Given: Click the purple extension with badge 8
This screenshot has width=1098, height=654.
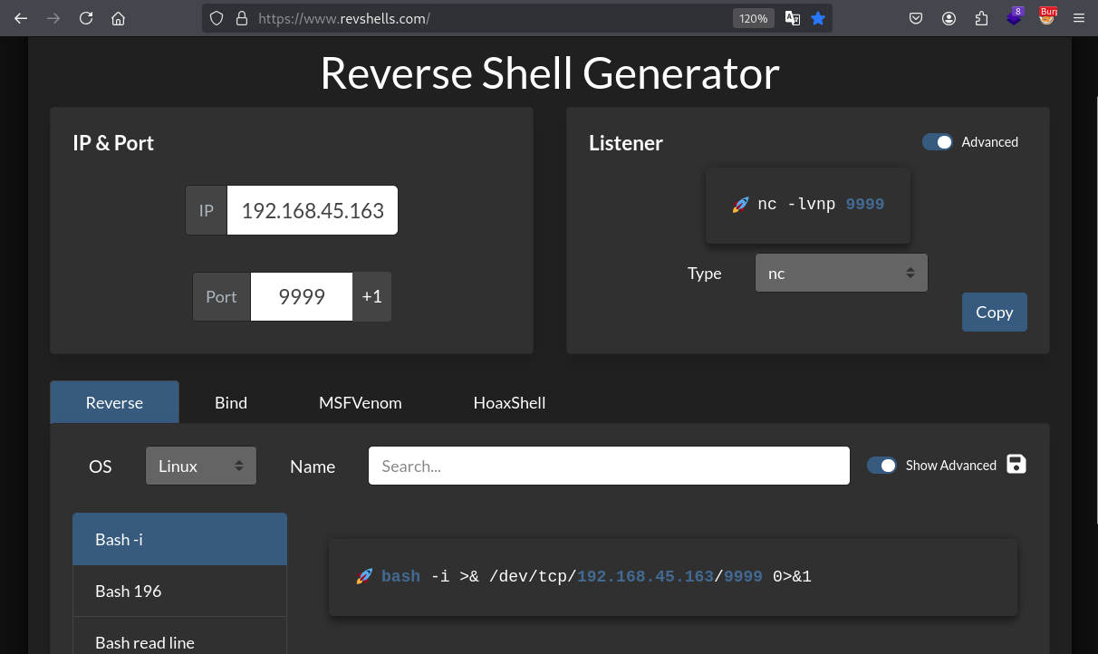Looking at the screenshot, I should coord(1015,16).
